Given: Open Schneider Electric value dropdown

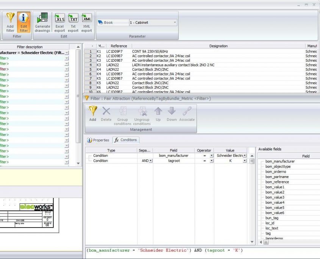Looking at the screenshot, I should [245, 156].
